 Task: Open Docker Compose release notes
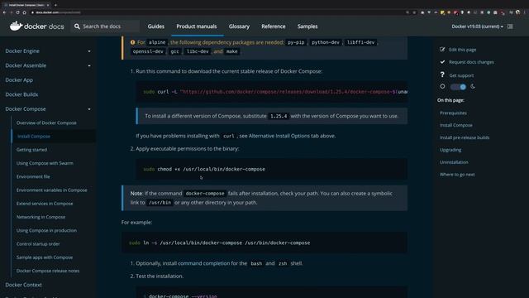[48, 271]
